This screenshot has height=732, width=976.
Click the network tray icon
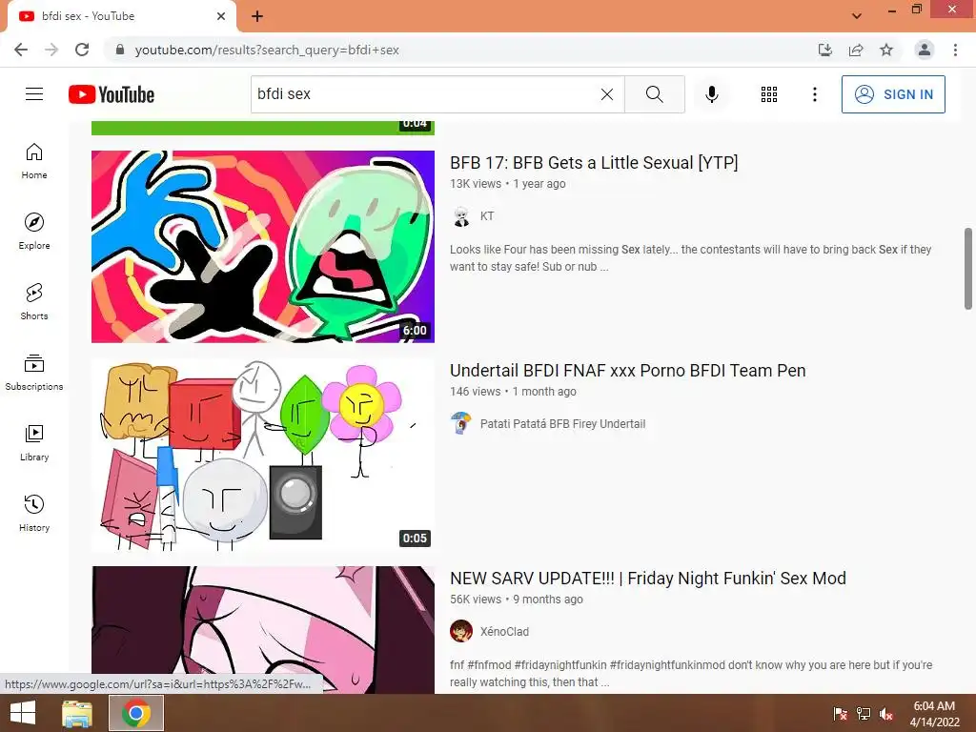click(864, 714)
